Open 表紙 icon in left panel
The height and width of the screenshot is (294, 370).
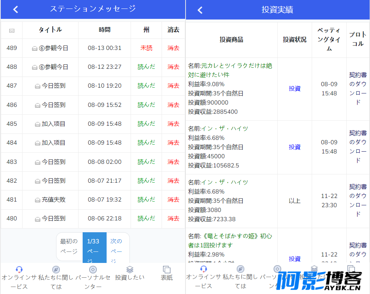167,269
